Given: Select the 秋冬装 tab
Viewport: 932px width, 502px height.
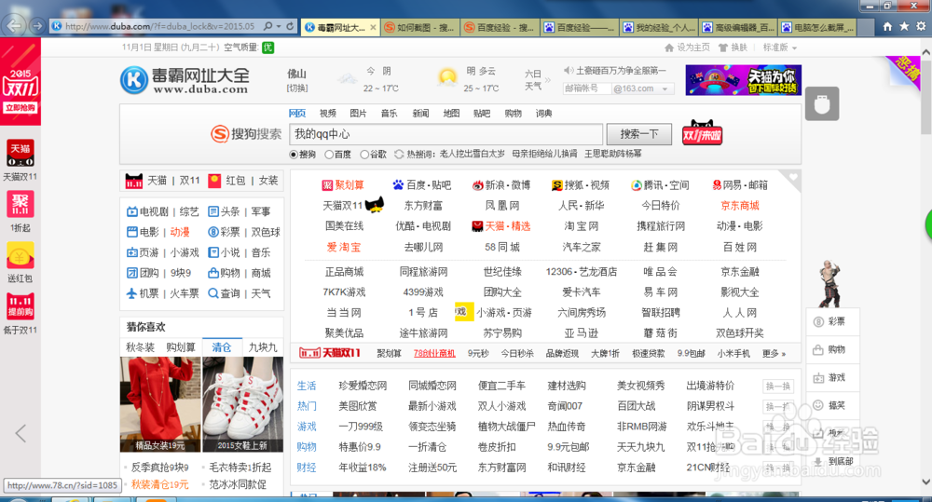Looking at the screenshot, I should point(141,347).
